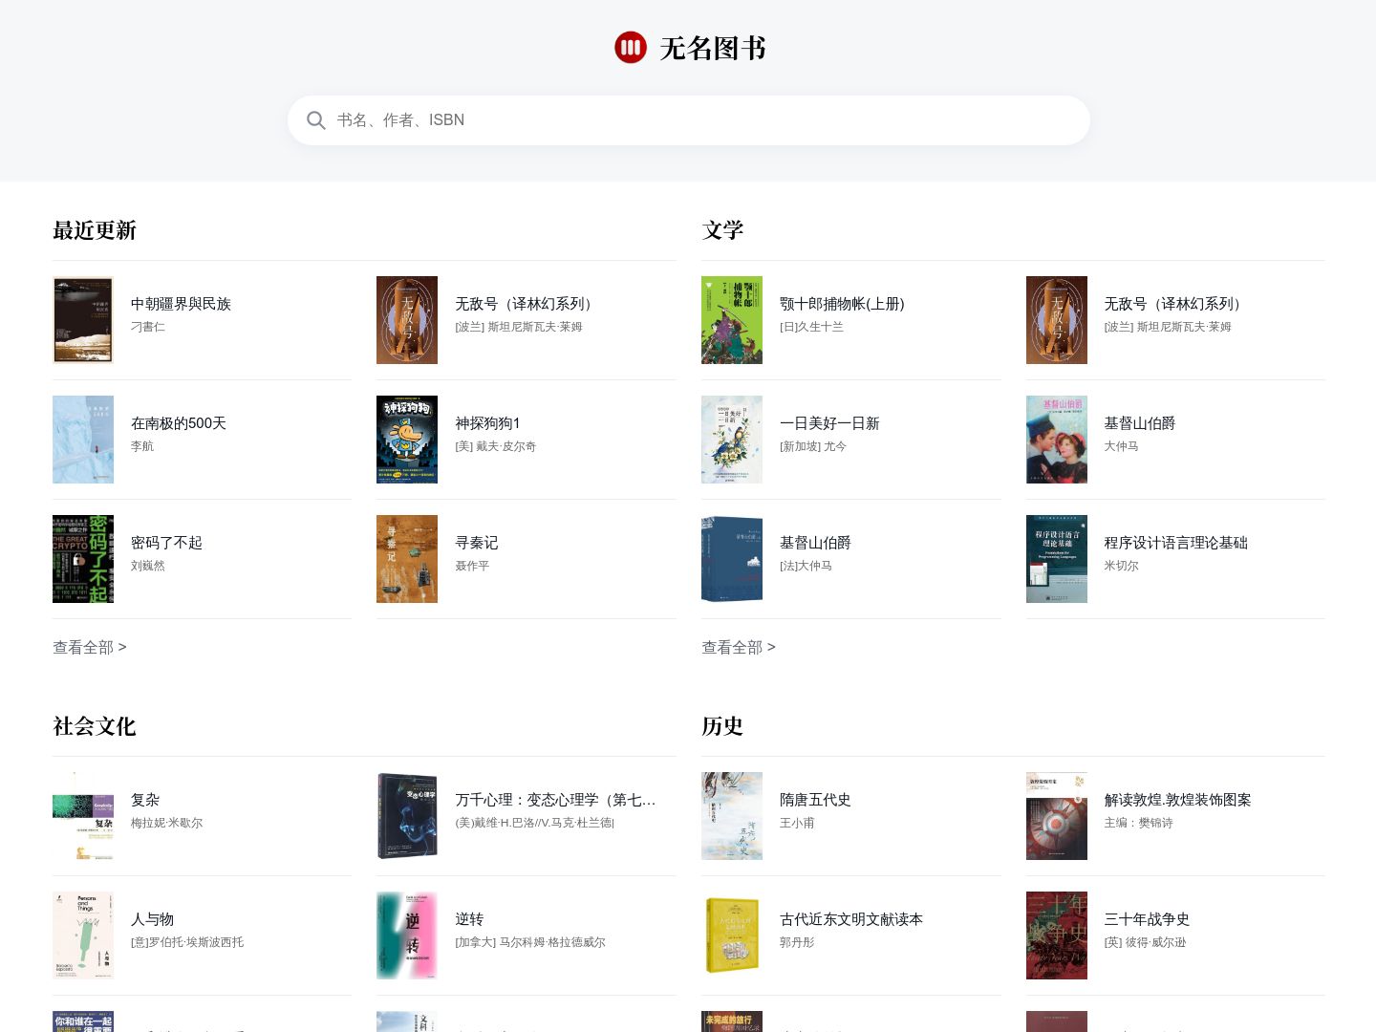1376x1032 pixels.
Task: Open cover of 隋唐五代史
Action: click(x=732, y=816)
